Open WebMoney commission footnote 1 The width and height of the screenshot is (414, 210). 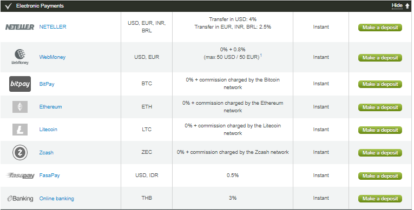point(261,55)
